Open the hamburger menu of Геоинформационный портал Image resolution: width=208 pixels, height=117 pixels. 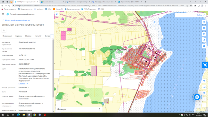3,14
